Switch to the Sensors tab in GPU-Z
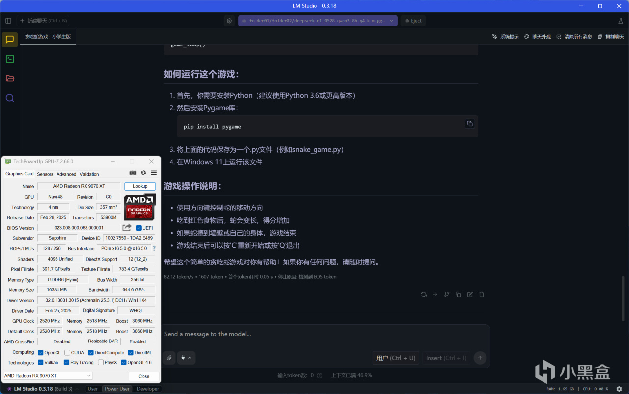This screenshot has height=394, width=629. [45, 174]
